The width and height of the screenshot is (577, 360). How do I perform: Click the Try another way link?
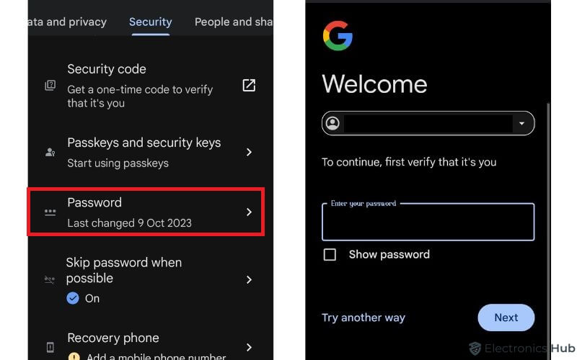(364, 318)
